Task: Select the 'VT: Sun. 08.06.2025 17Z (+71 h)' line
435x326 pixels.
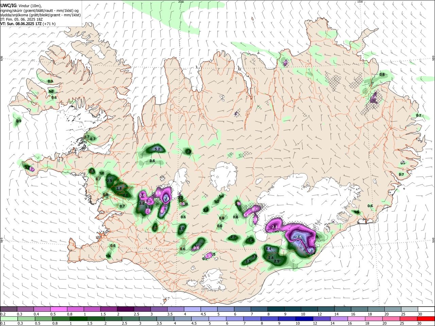Action: tap(28, 24)
